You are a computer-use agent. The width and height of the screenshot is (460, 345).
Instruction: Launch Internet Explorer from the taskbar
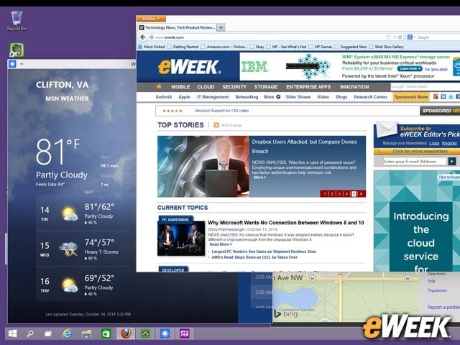click(67, 333)
